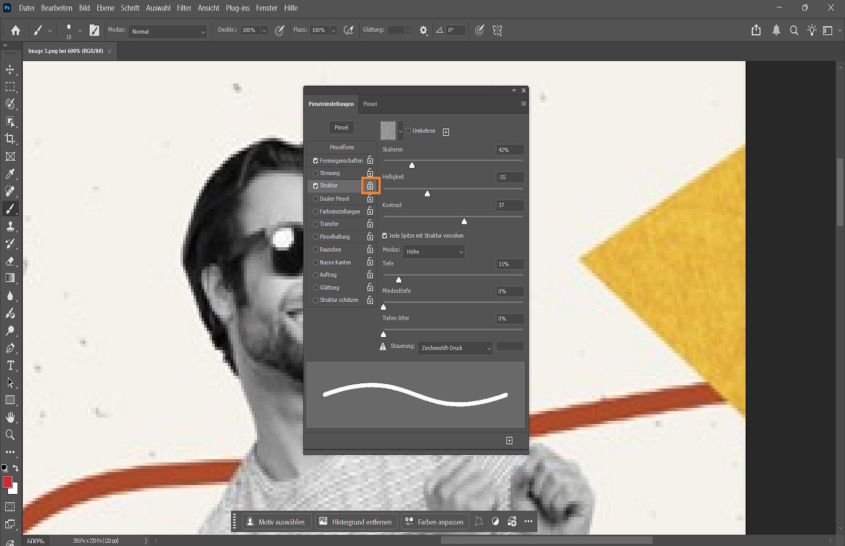Activate the Clone Stamp tool
Screen dimensions: 845x546
coord(11,226)
